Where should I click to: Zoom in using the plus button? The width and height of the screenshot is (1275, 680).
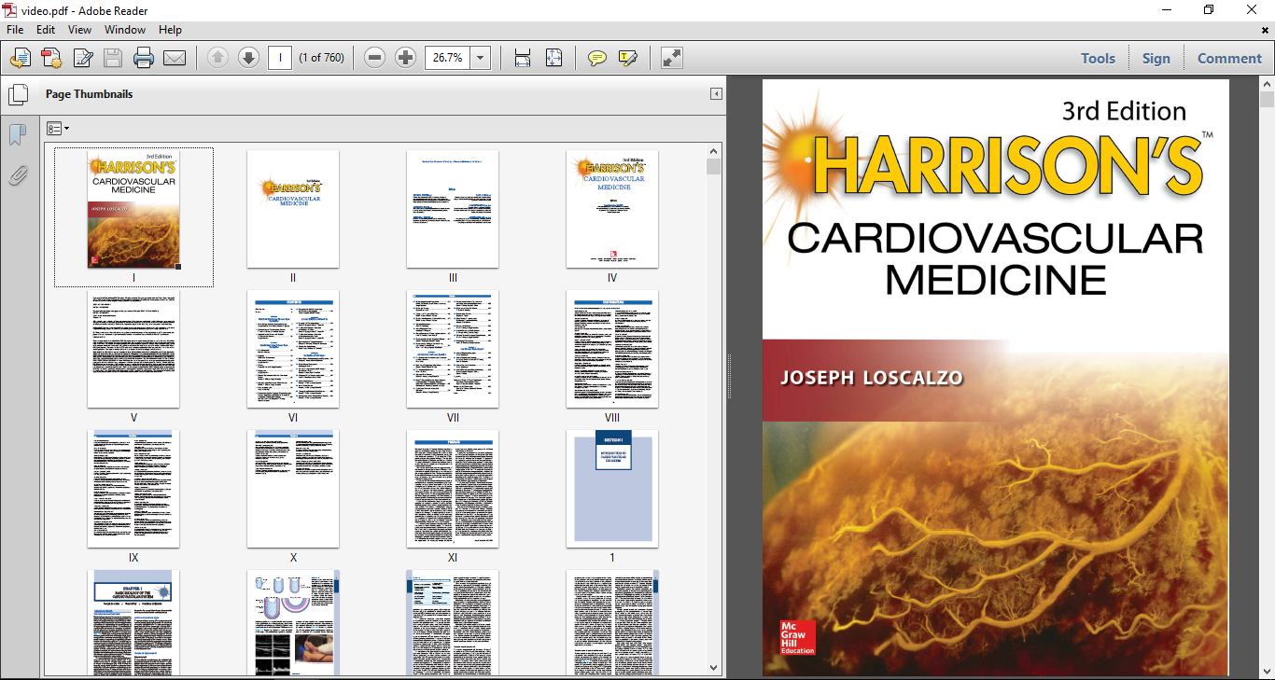pyautogui.click(x=405, y=58)
